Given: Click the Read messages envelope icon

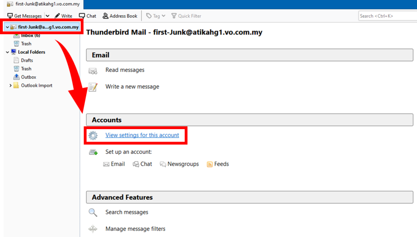Looking at the screenshot, I should (x=93, y=70).
